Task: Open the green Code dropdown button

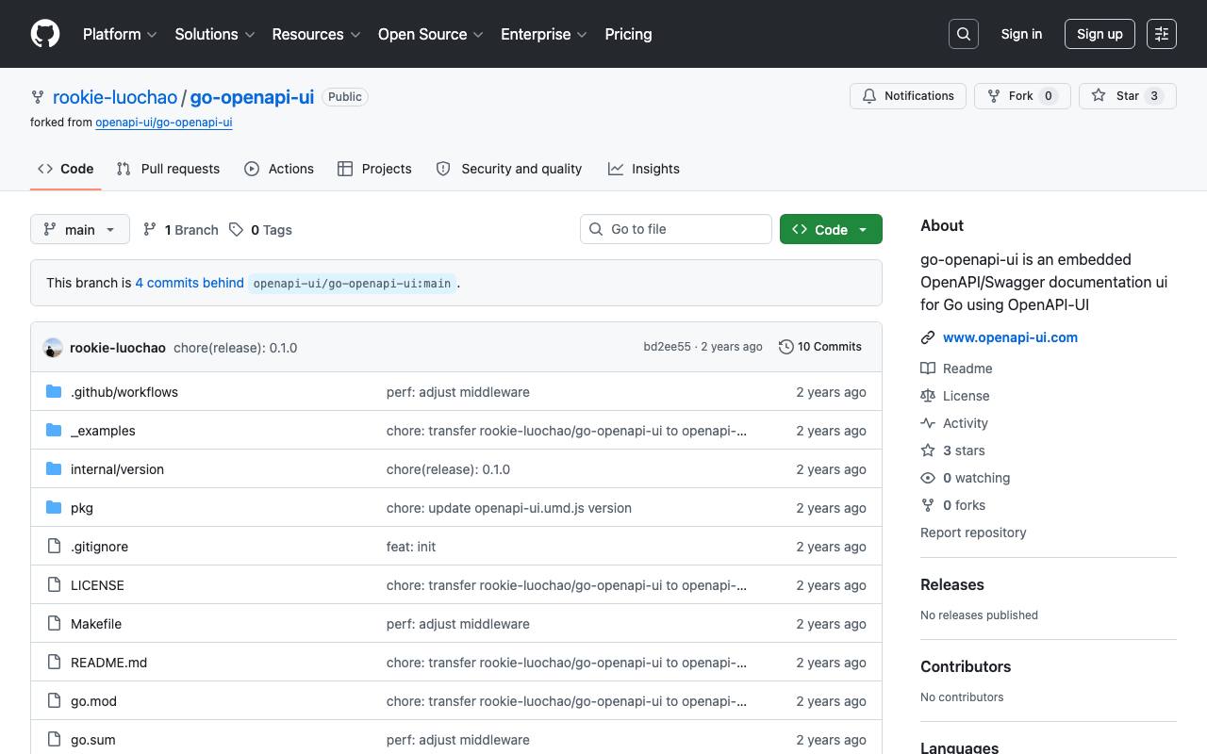Action: [x=831, y=229]
